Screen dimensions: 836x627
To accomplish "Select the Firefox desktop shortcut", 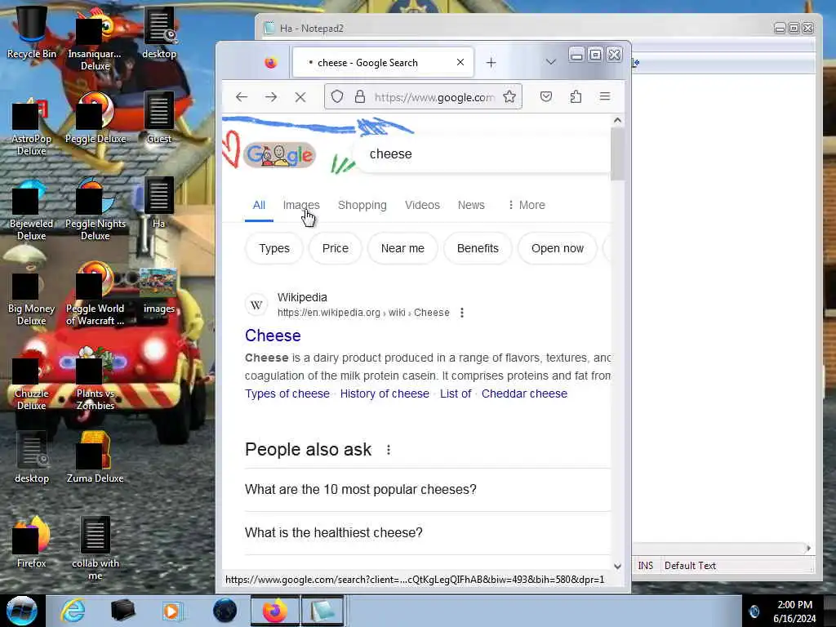I will click(x=32, y=542).
